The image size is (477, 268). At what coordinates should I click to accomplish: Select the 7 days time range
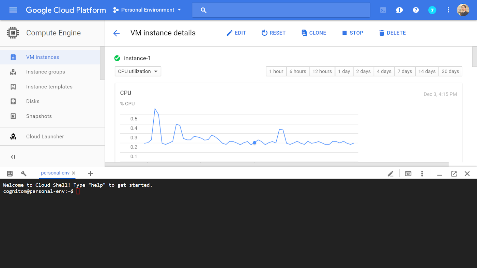[x=405, y=71]
